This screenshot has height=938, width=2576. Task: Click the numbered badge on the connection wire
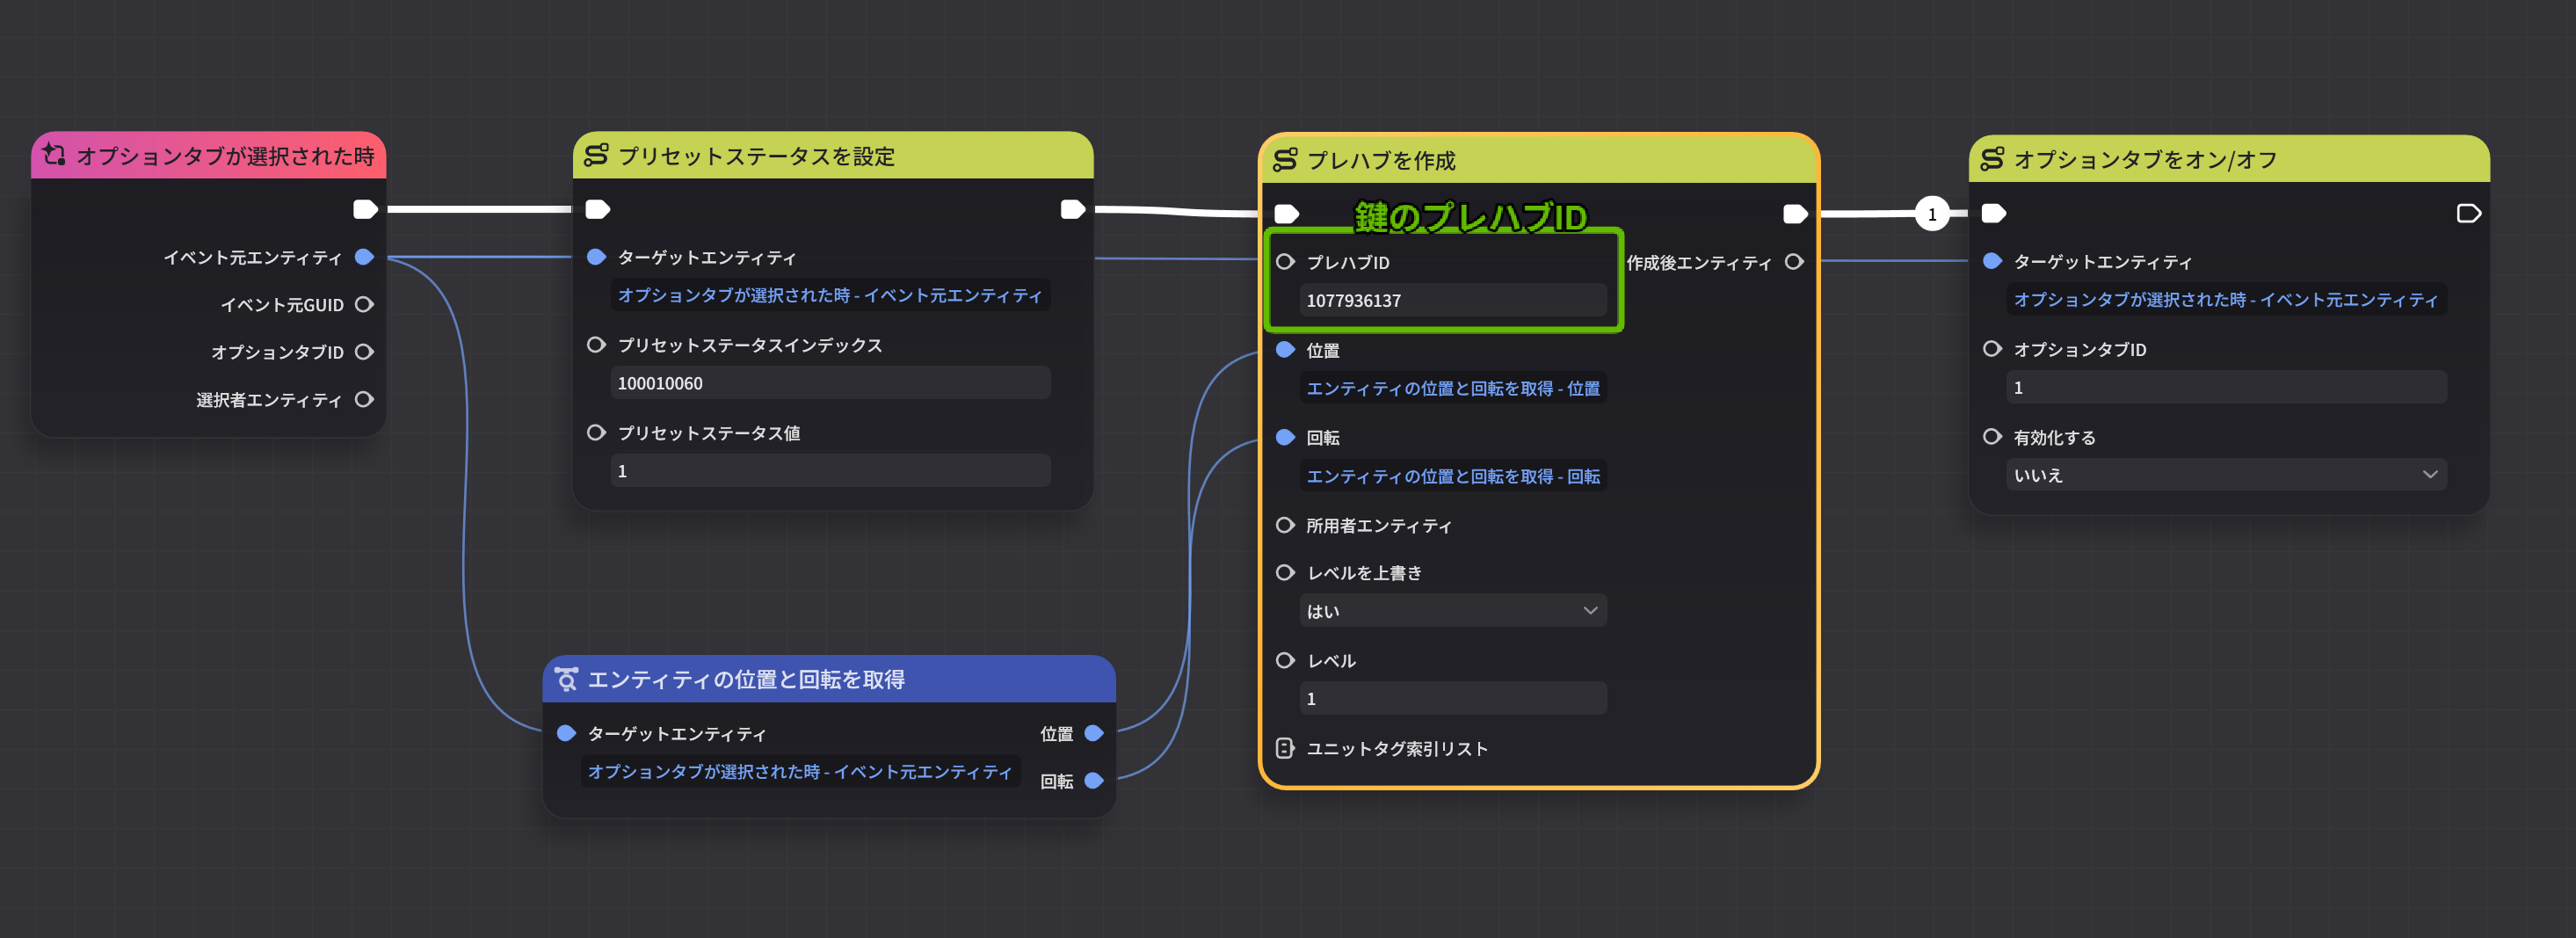coord(1932,214)
